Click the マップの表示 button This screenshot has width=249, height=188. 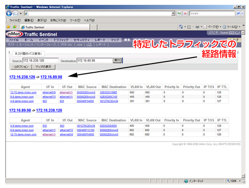(x=43, y=67)
